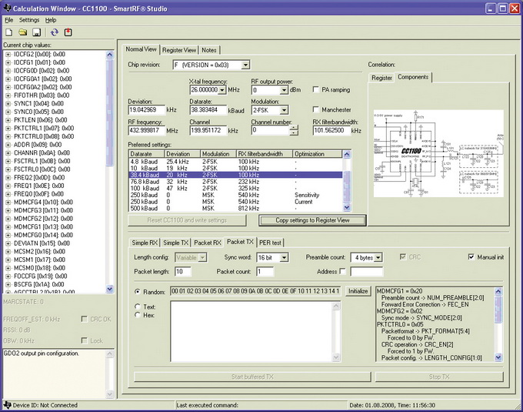Click the Initialize button
Viewport: 523px width, 412px height.
(x=358, y=291)
